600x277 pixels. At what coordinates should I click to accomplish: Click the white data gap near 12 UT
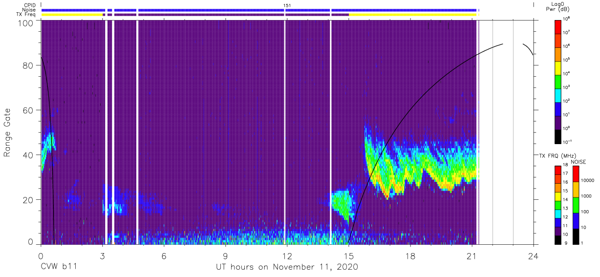tap(285, 132)
